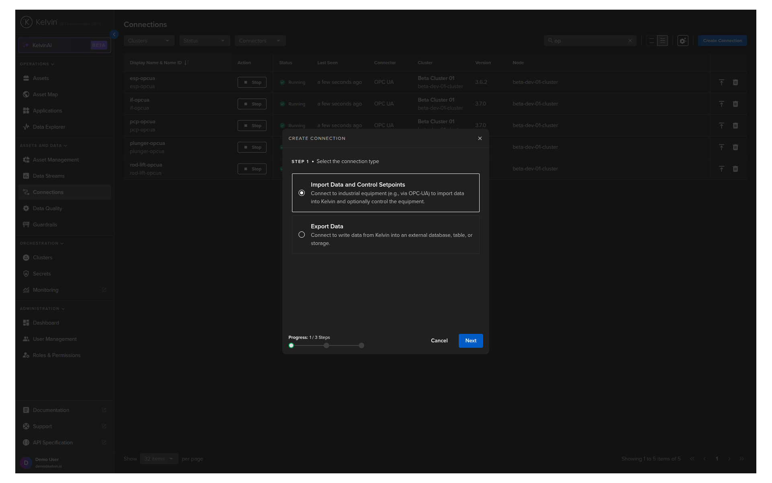
Task: Click the table settings gear icon
Action: click(x=683, y=41)
